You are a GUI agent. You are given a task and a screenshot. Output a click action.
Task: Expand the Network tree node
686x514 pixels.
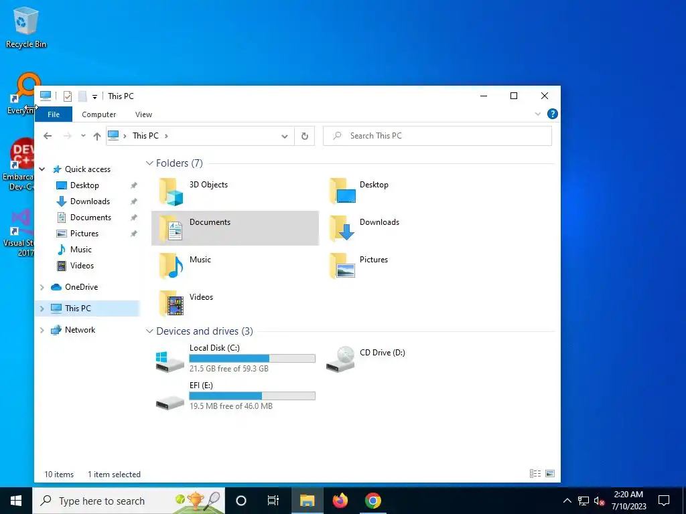(x=42, y=330)
